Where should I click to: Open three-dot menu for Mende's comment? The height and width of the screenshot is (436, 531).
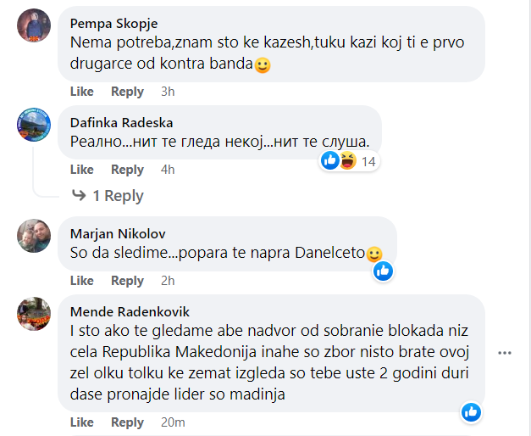[x=505, y=352]
